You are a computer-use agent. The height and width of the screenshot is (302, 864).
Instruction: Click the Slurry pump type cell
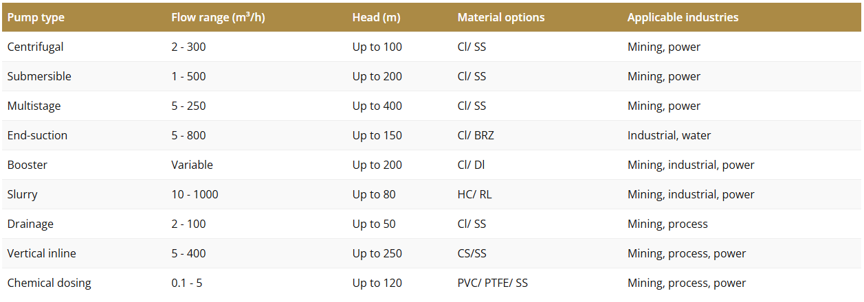(23, 194)
